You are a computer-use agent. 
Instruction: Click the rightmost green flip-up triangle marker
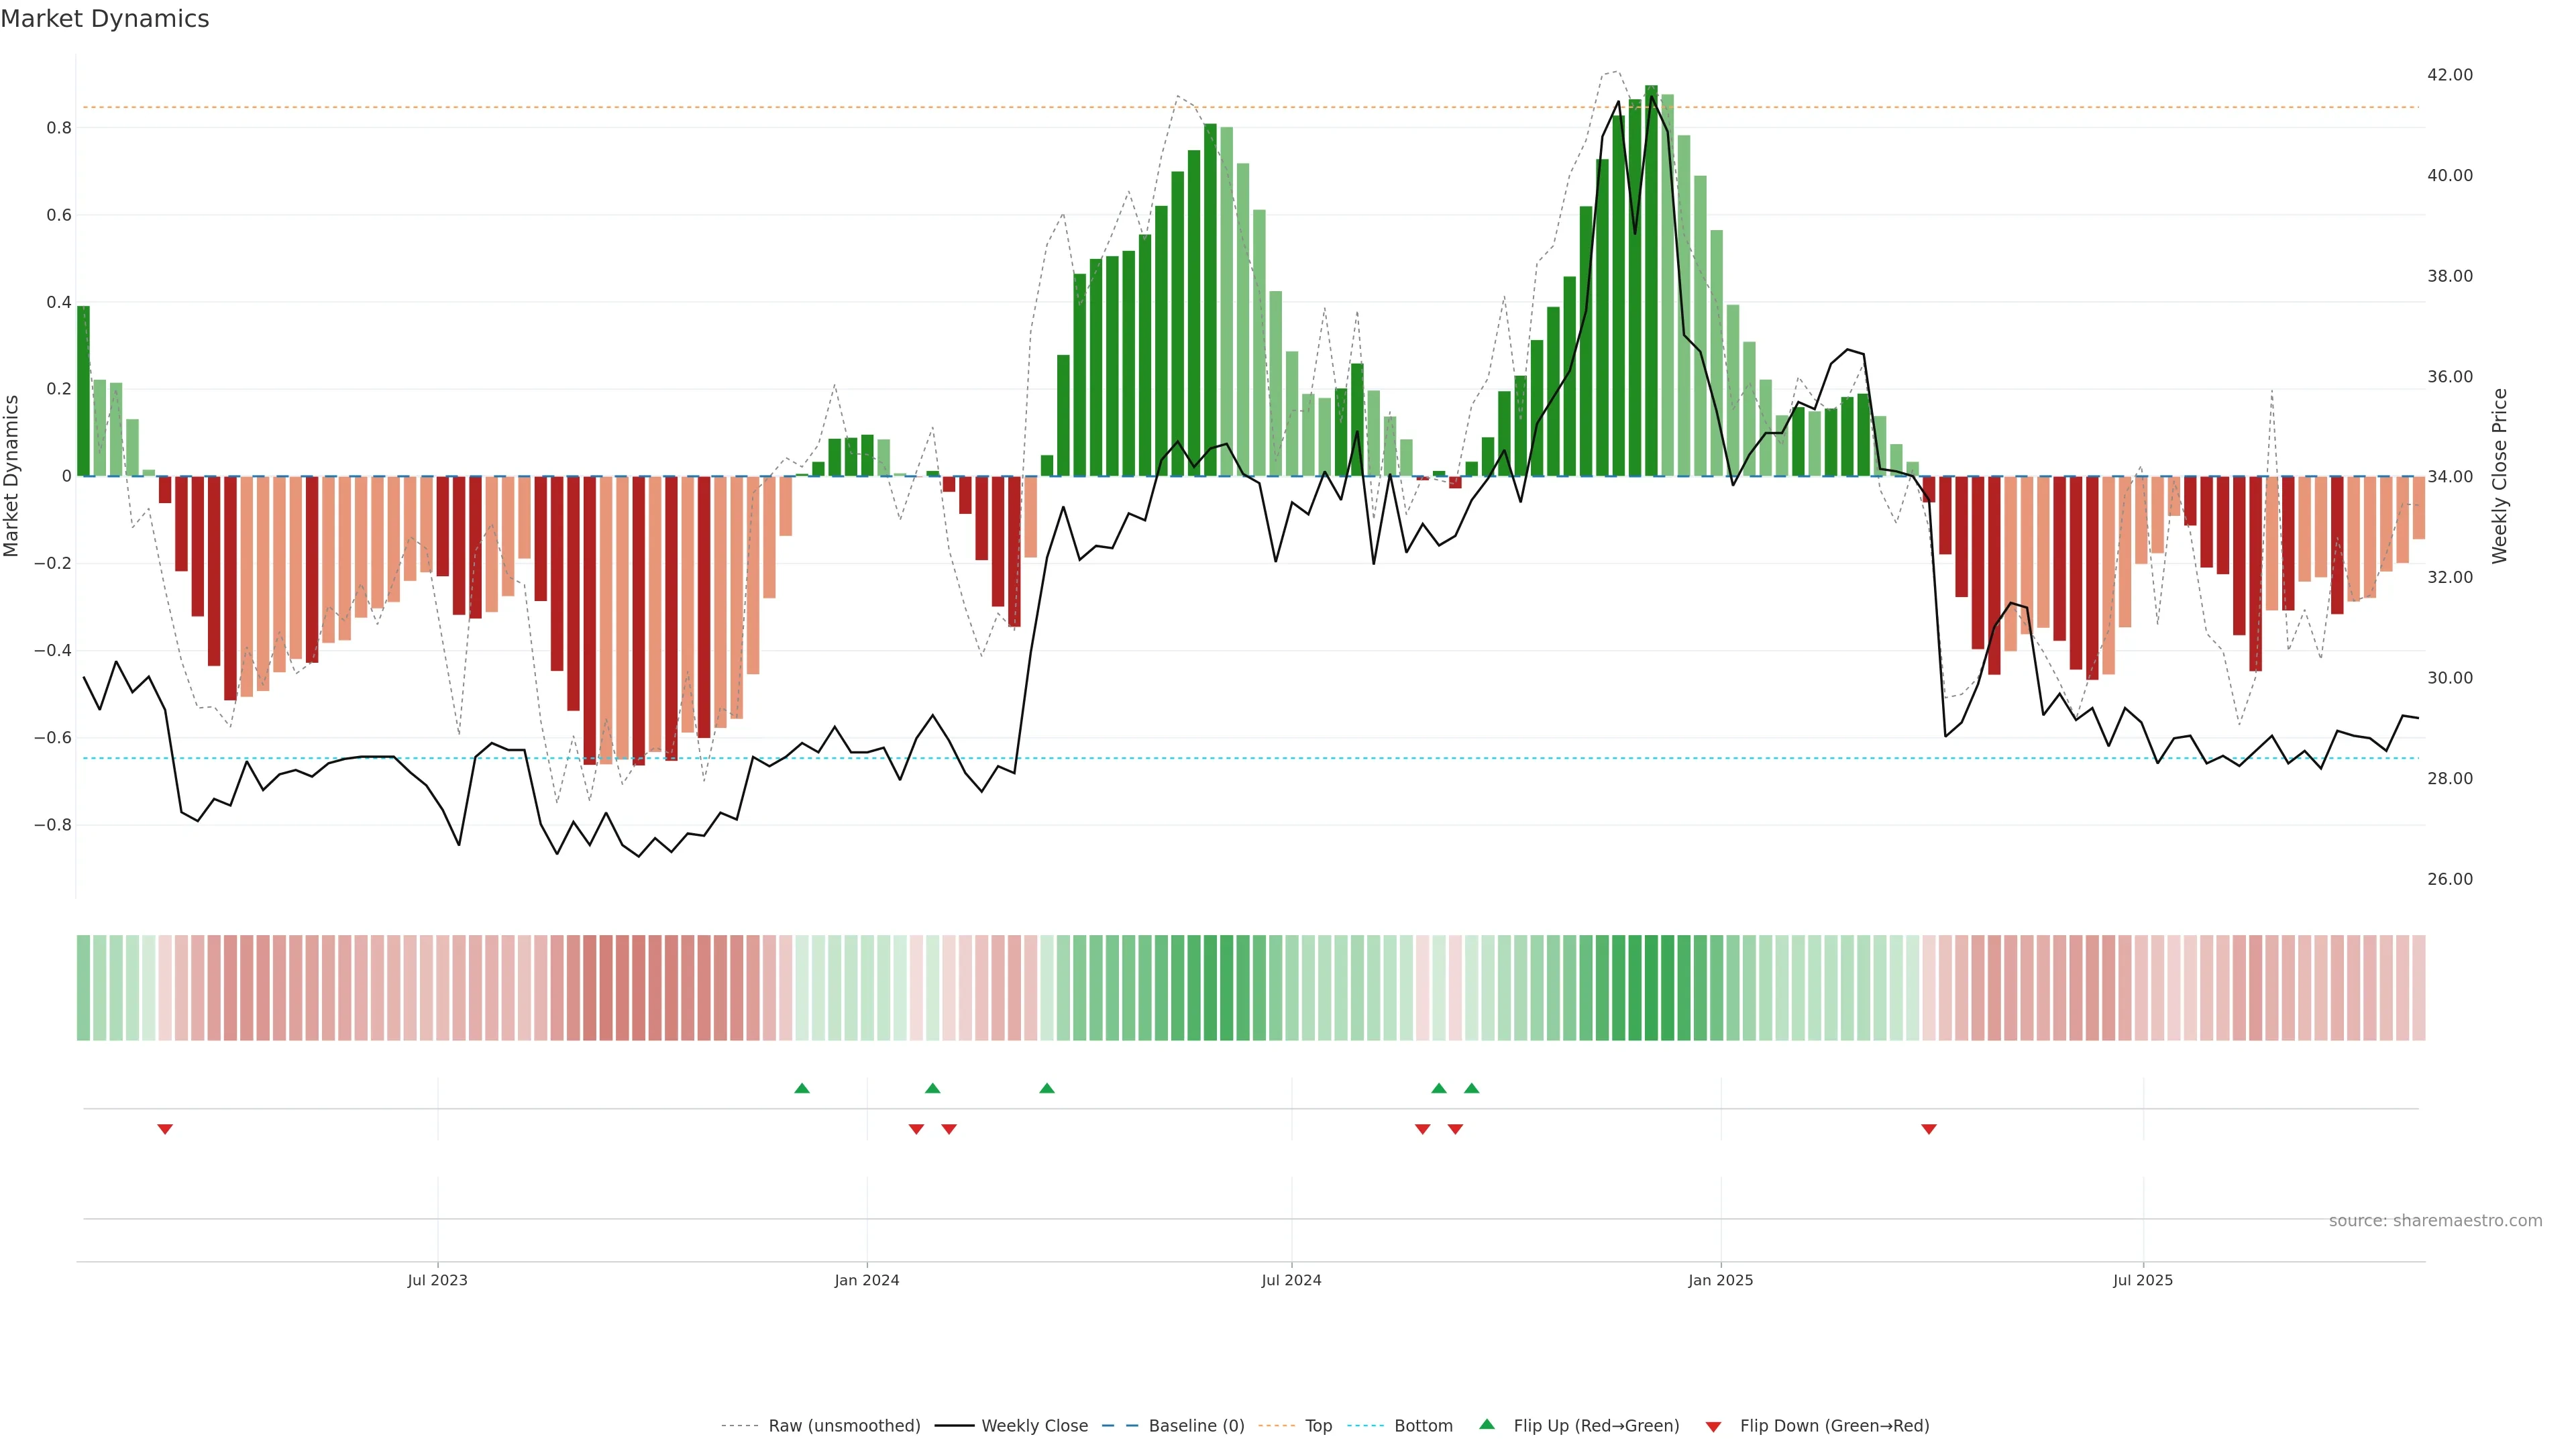click(x=1471, y=1088)
